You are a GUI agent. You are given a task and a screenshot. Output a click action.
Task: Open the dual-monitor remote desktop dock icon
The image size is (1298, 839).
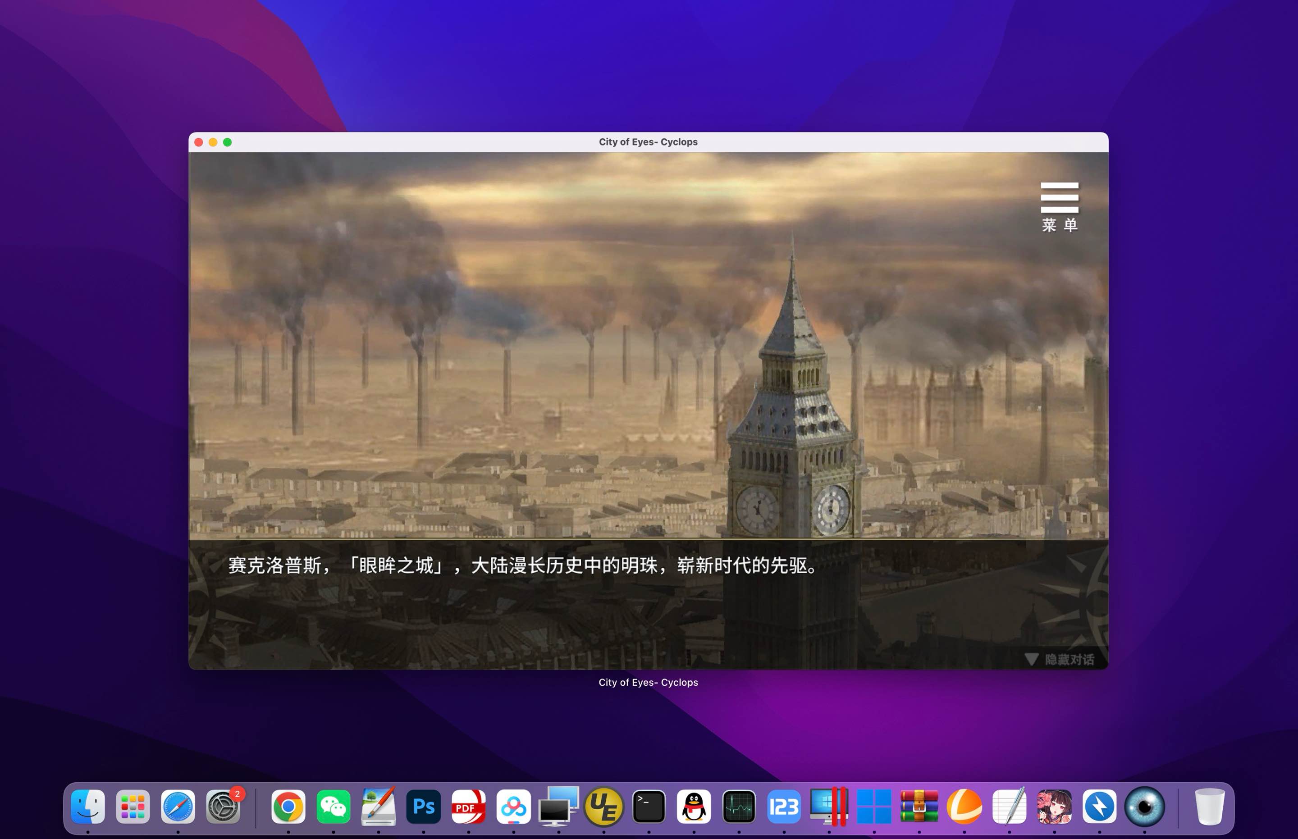pos(558,806)
